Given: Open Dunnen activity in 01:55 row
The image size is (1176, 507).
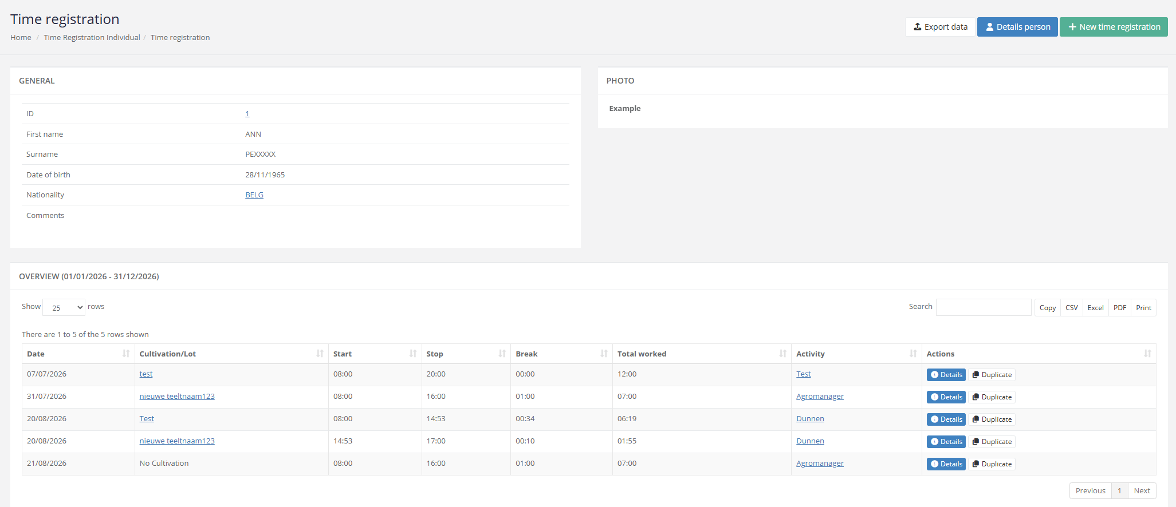Looking at the screenshot, I should (x=810, y=441).
